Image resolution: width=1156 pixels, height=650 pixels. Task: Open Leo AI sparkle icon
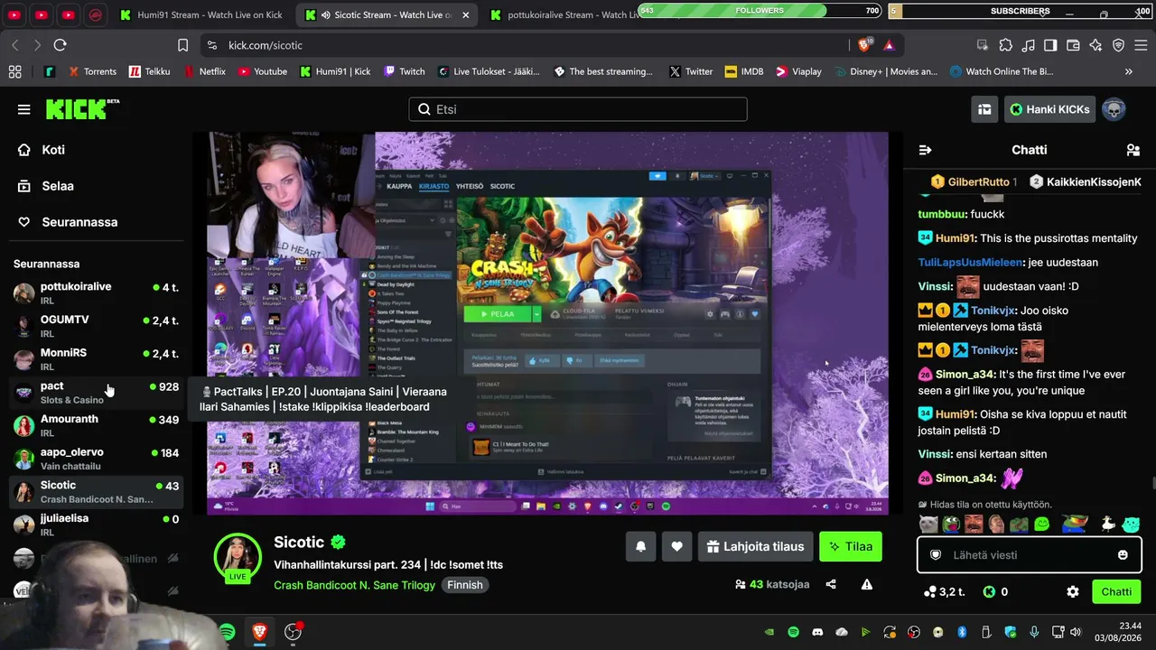point(1095,45)
